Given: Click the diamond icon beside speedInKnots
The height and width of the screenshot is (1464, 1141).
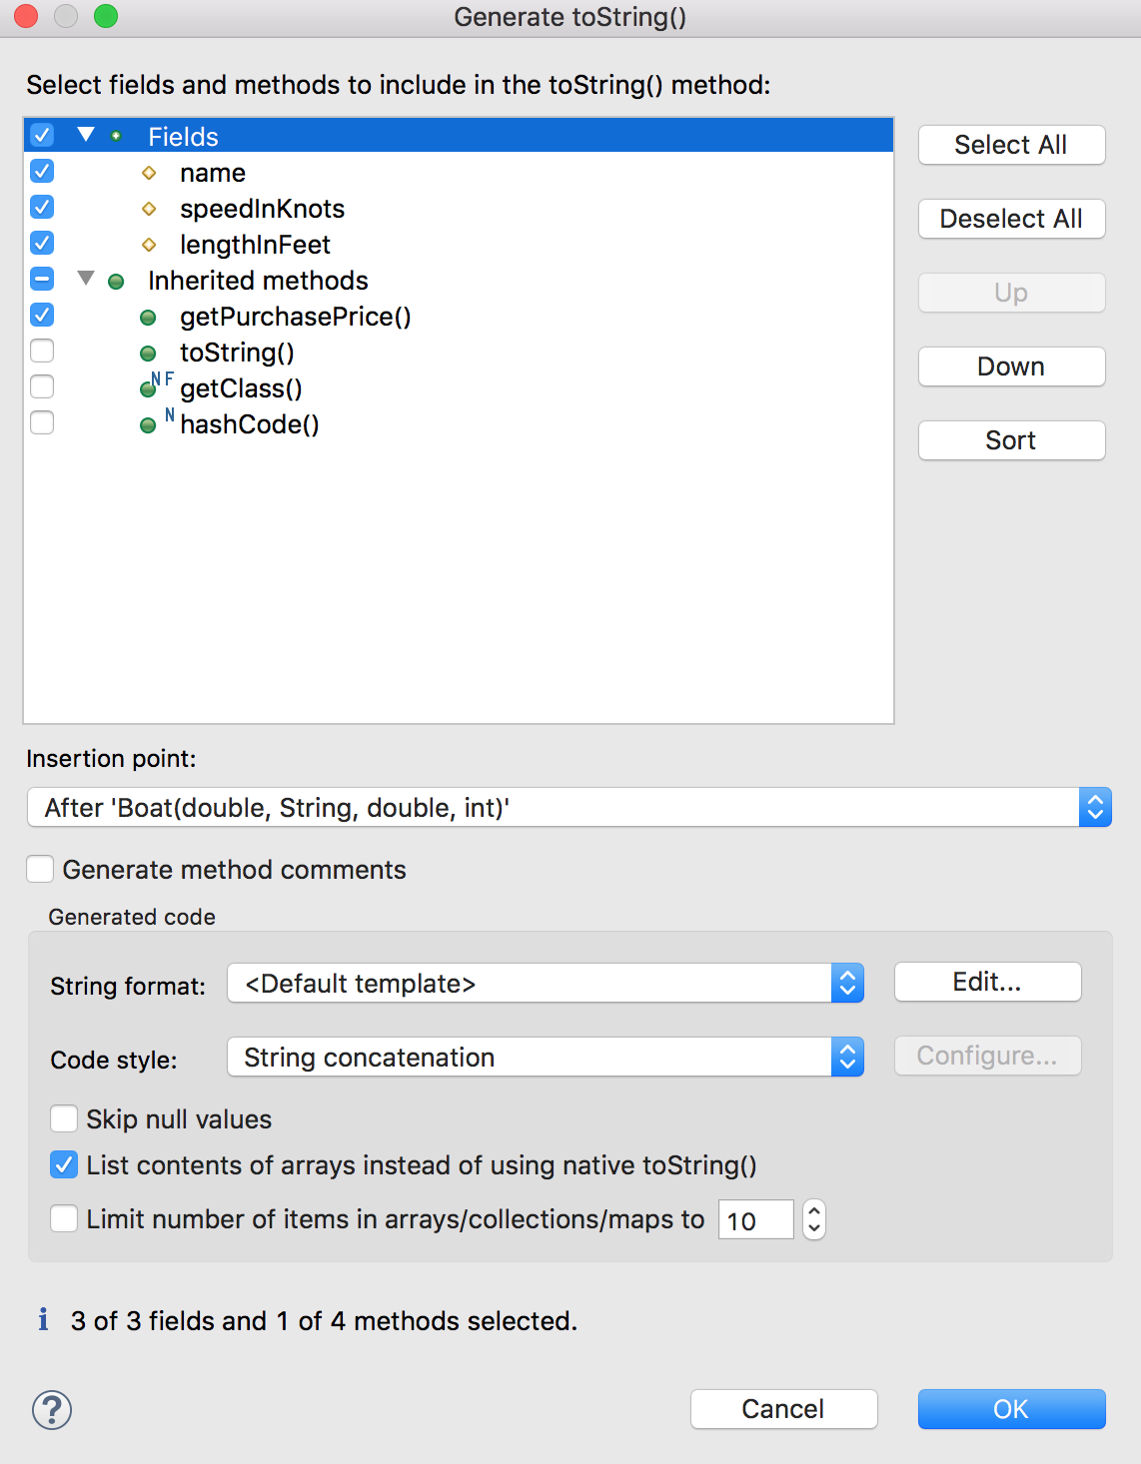Looking at the screenshot, I should [x=150, y=208].
